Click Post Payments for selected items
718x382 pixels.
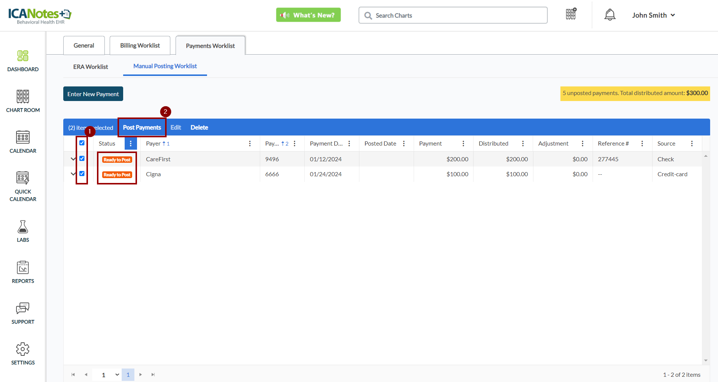142,128
